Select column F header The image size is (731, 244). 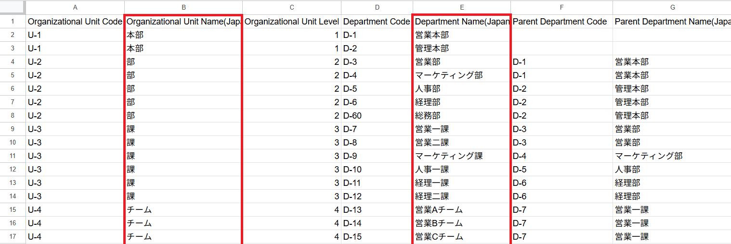click(x=561, y=7)
